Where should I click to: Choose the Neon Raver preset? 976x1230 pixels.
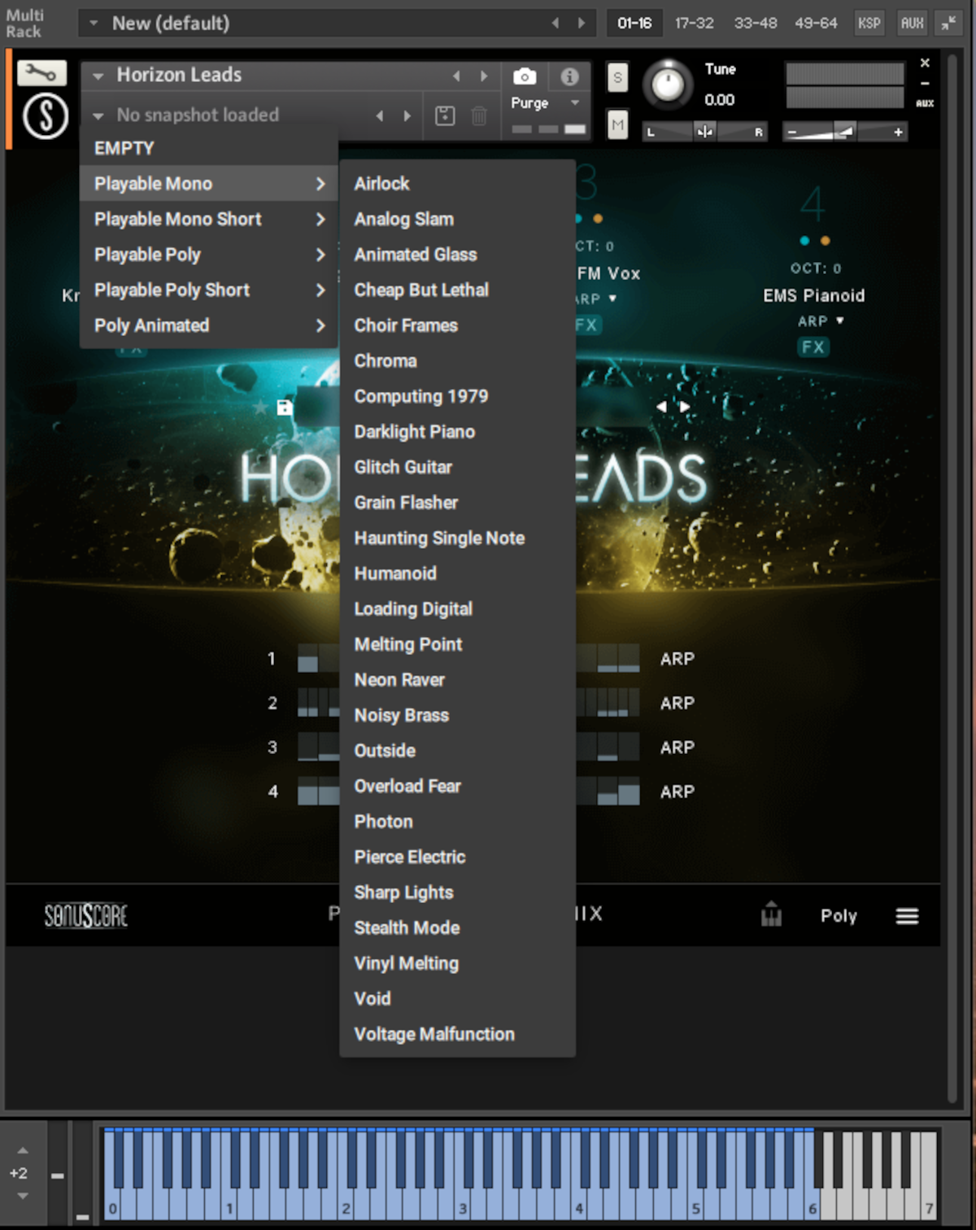457,679
